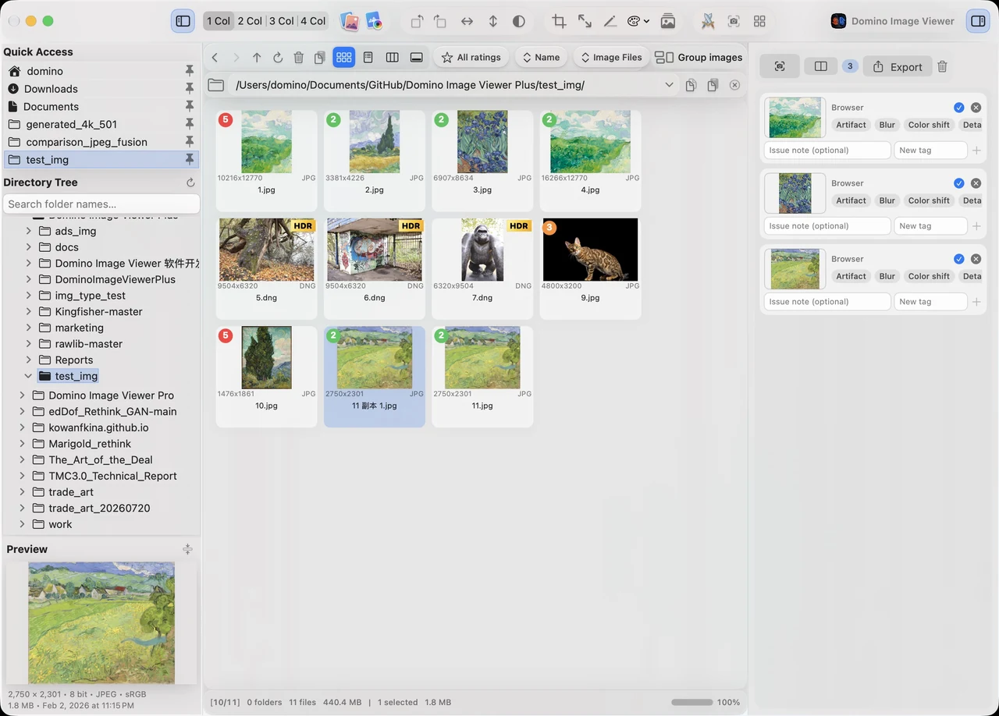Click the rotate left icon

[x=418, y=21]
